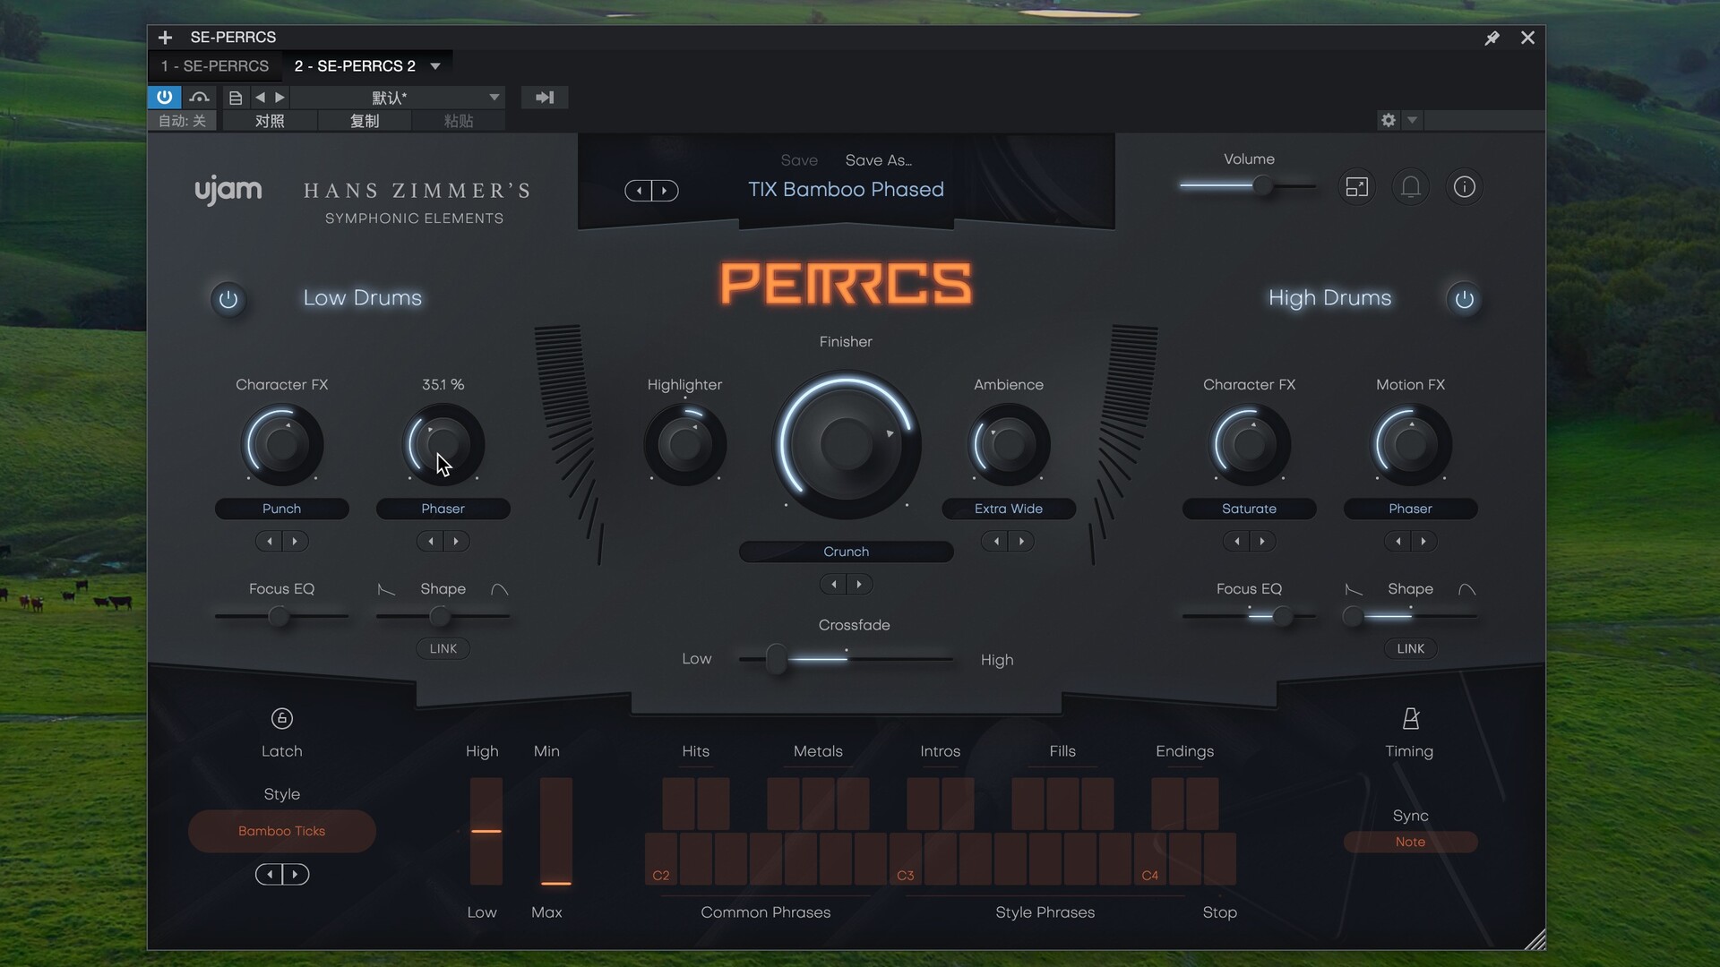
Task: Click the Highlighter knob
Action: pos(684,444)
